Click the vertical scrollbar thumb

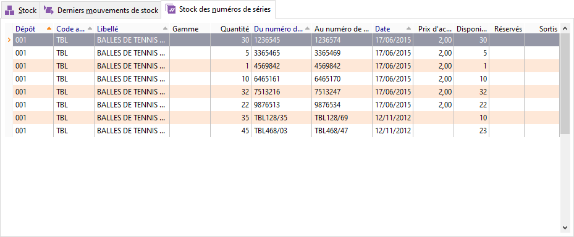pyautogui.click(x=565, y=83)
